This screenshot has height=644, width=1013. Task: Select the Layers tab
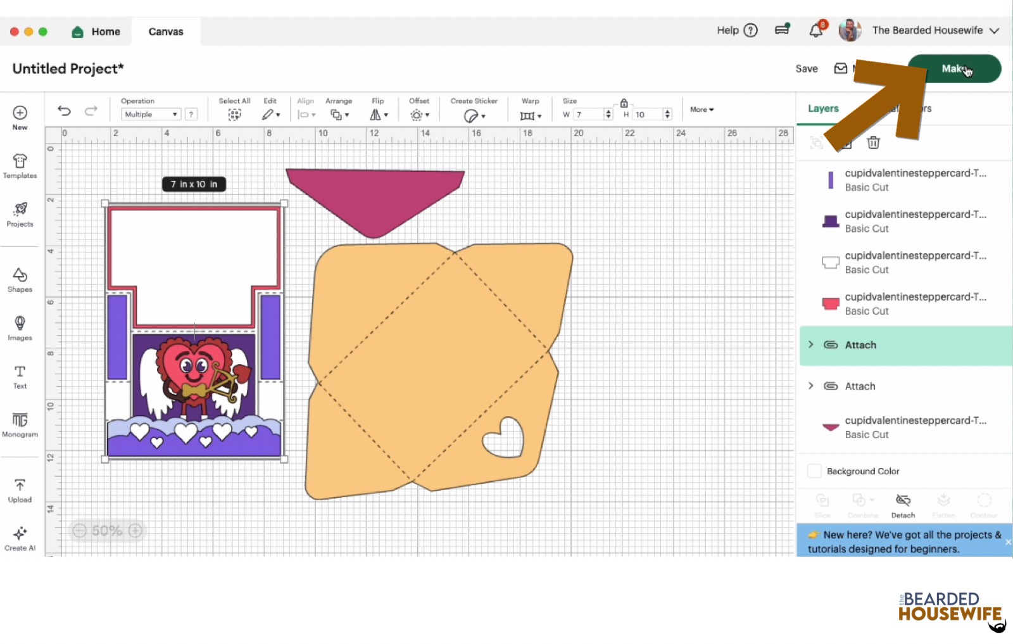[822, 109]
